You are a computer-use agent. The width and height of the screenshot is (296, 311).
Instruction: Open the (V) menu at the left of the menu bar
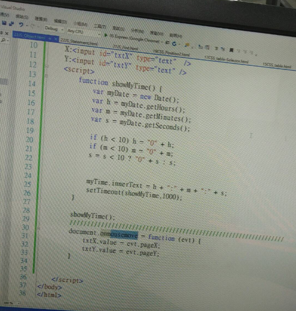tap(4, 14)
